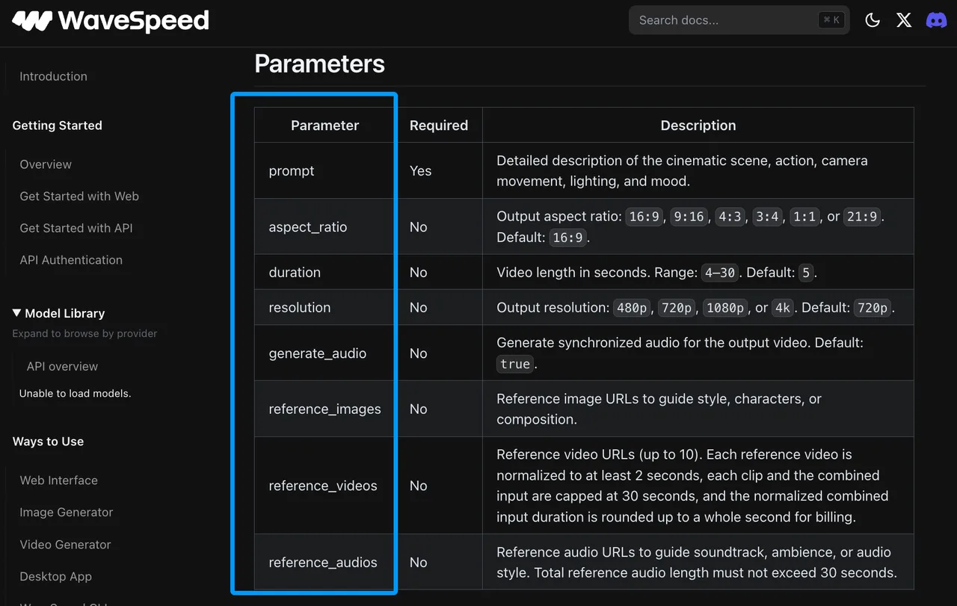Click the Ways to Use heading

pos(48,442)
